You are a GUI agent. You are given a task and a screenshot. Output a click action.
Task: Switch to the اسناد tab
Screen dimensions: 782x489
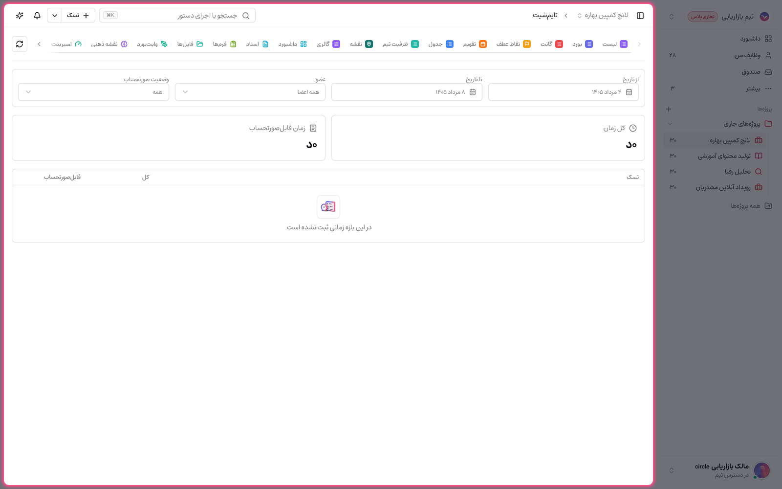257,44
